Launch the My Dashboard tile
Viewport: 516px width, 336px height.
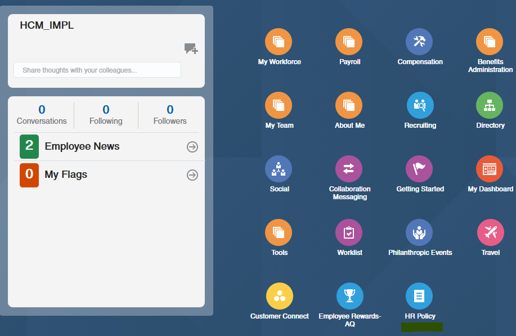coord(489,169)
